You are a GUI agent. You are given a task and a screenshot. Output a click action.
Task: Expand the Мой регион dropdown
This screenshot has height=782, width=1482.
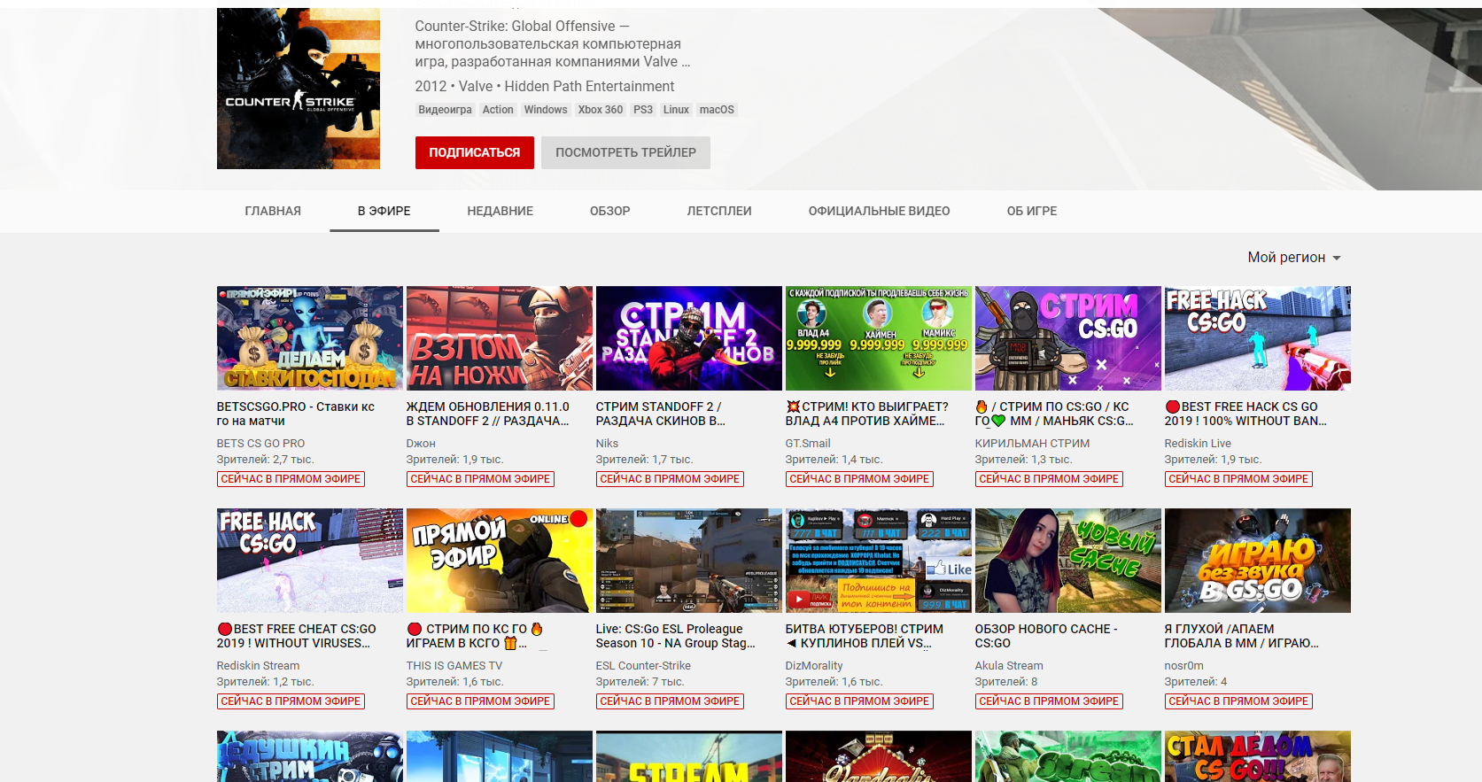(1293, 258)
